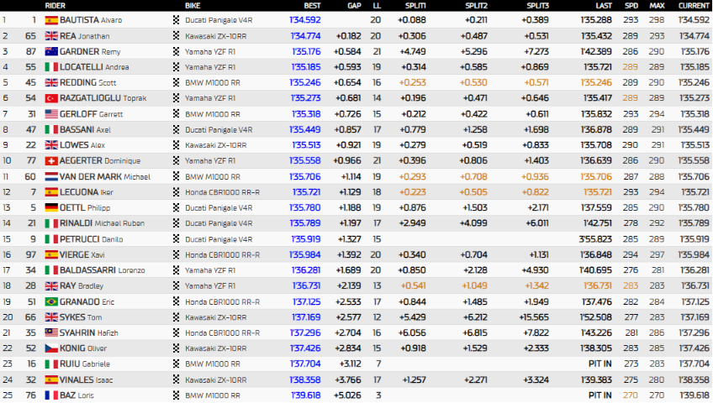The width and height of the screenshot is (713, 403).
Task: Click split3 value +15.565
Action: 534,317
